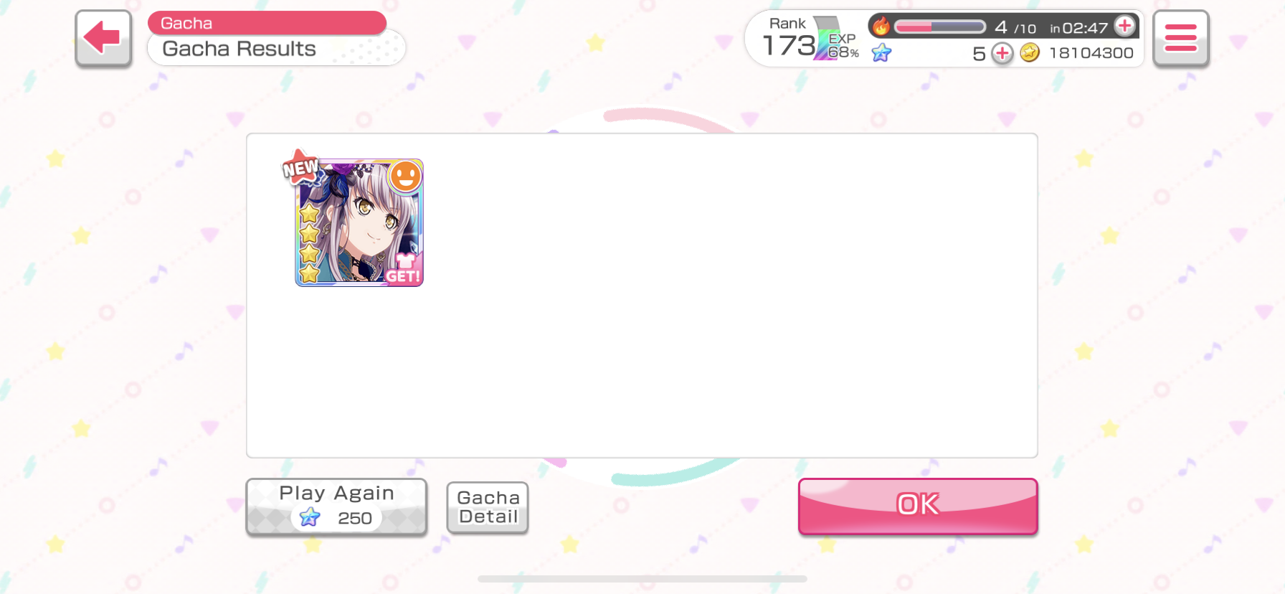Open Gacha Detail
Viewport: 1285px width, 594px height.
[x=488, y=507]
